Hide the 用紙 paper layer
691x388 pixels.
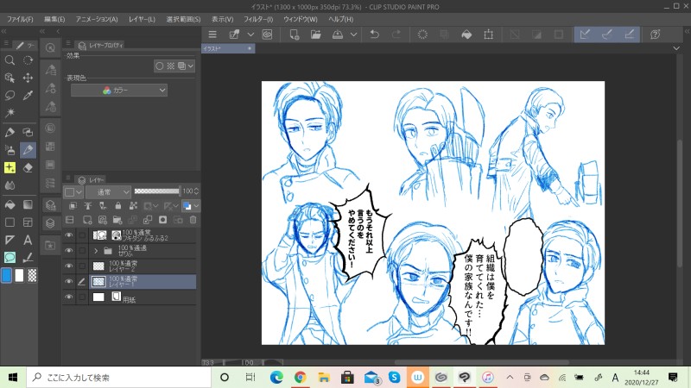69,297
